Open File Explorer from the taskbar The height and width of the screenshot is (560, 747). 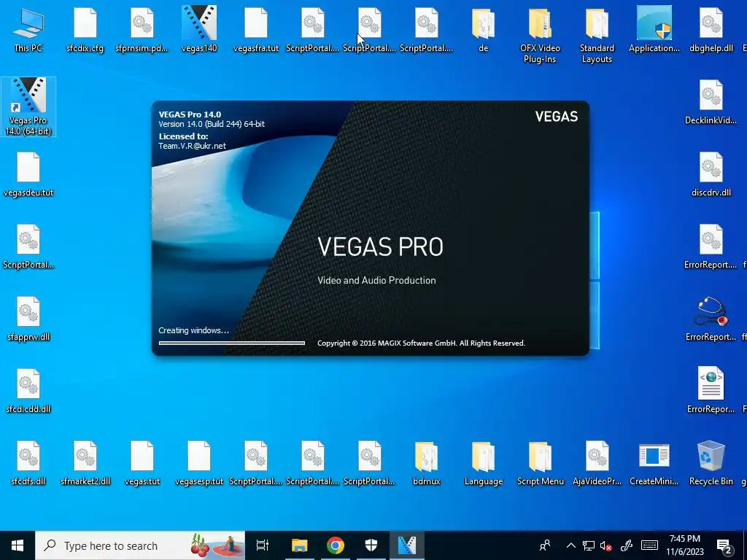pyautogui.click(x=300, y=545)
